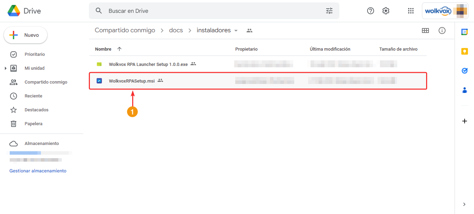Screen dimensions: 474x214
Task: Expand Mi unidad tree arrow
Action: (6, 68)
